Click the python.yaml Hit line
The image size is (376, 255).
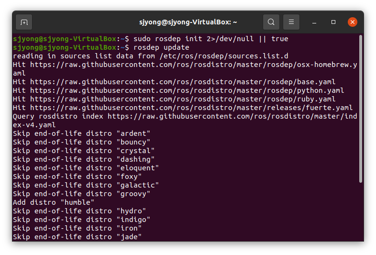click(x=178, y=91)
